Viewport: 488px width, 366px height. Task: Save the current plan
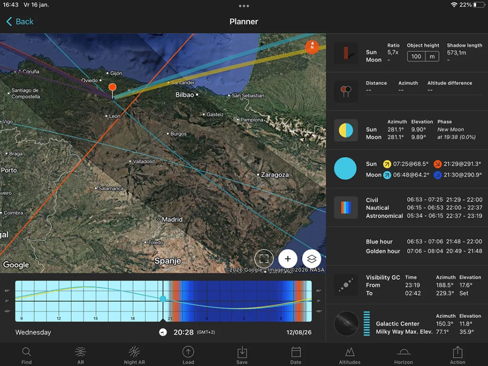pyautogui.click(x=242, y=355)
